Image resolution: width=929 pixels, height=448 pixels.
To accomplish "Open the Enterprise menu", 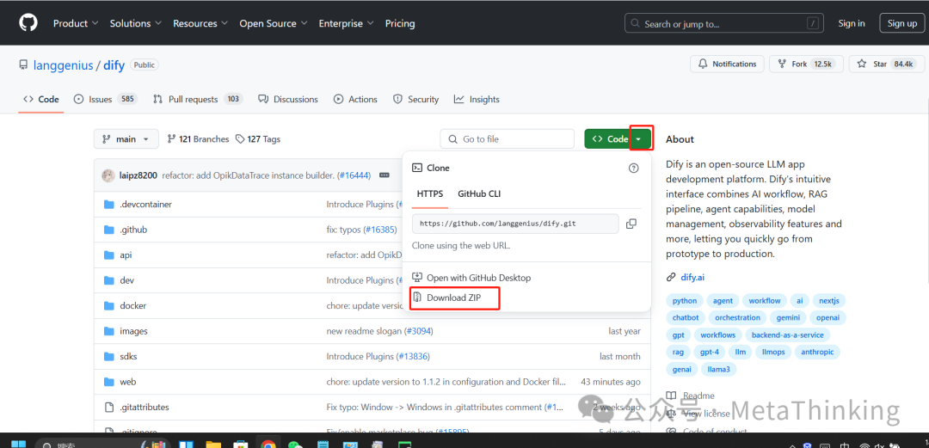I will [346, 24].
